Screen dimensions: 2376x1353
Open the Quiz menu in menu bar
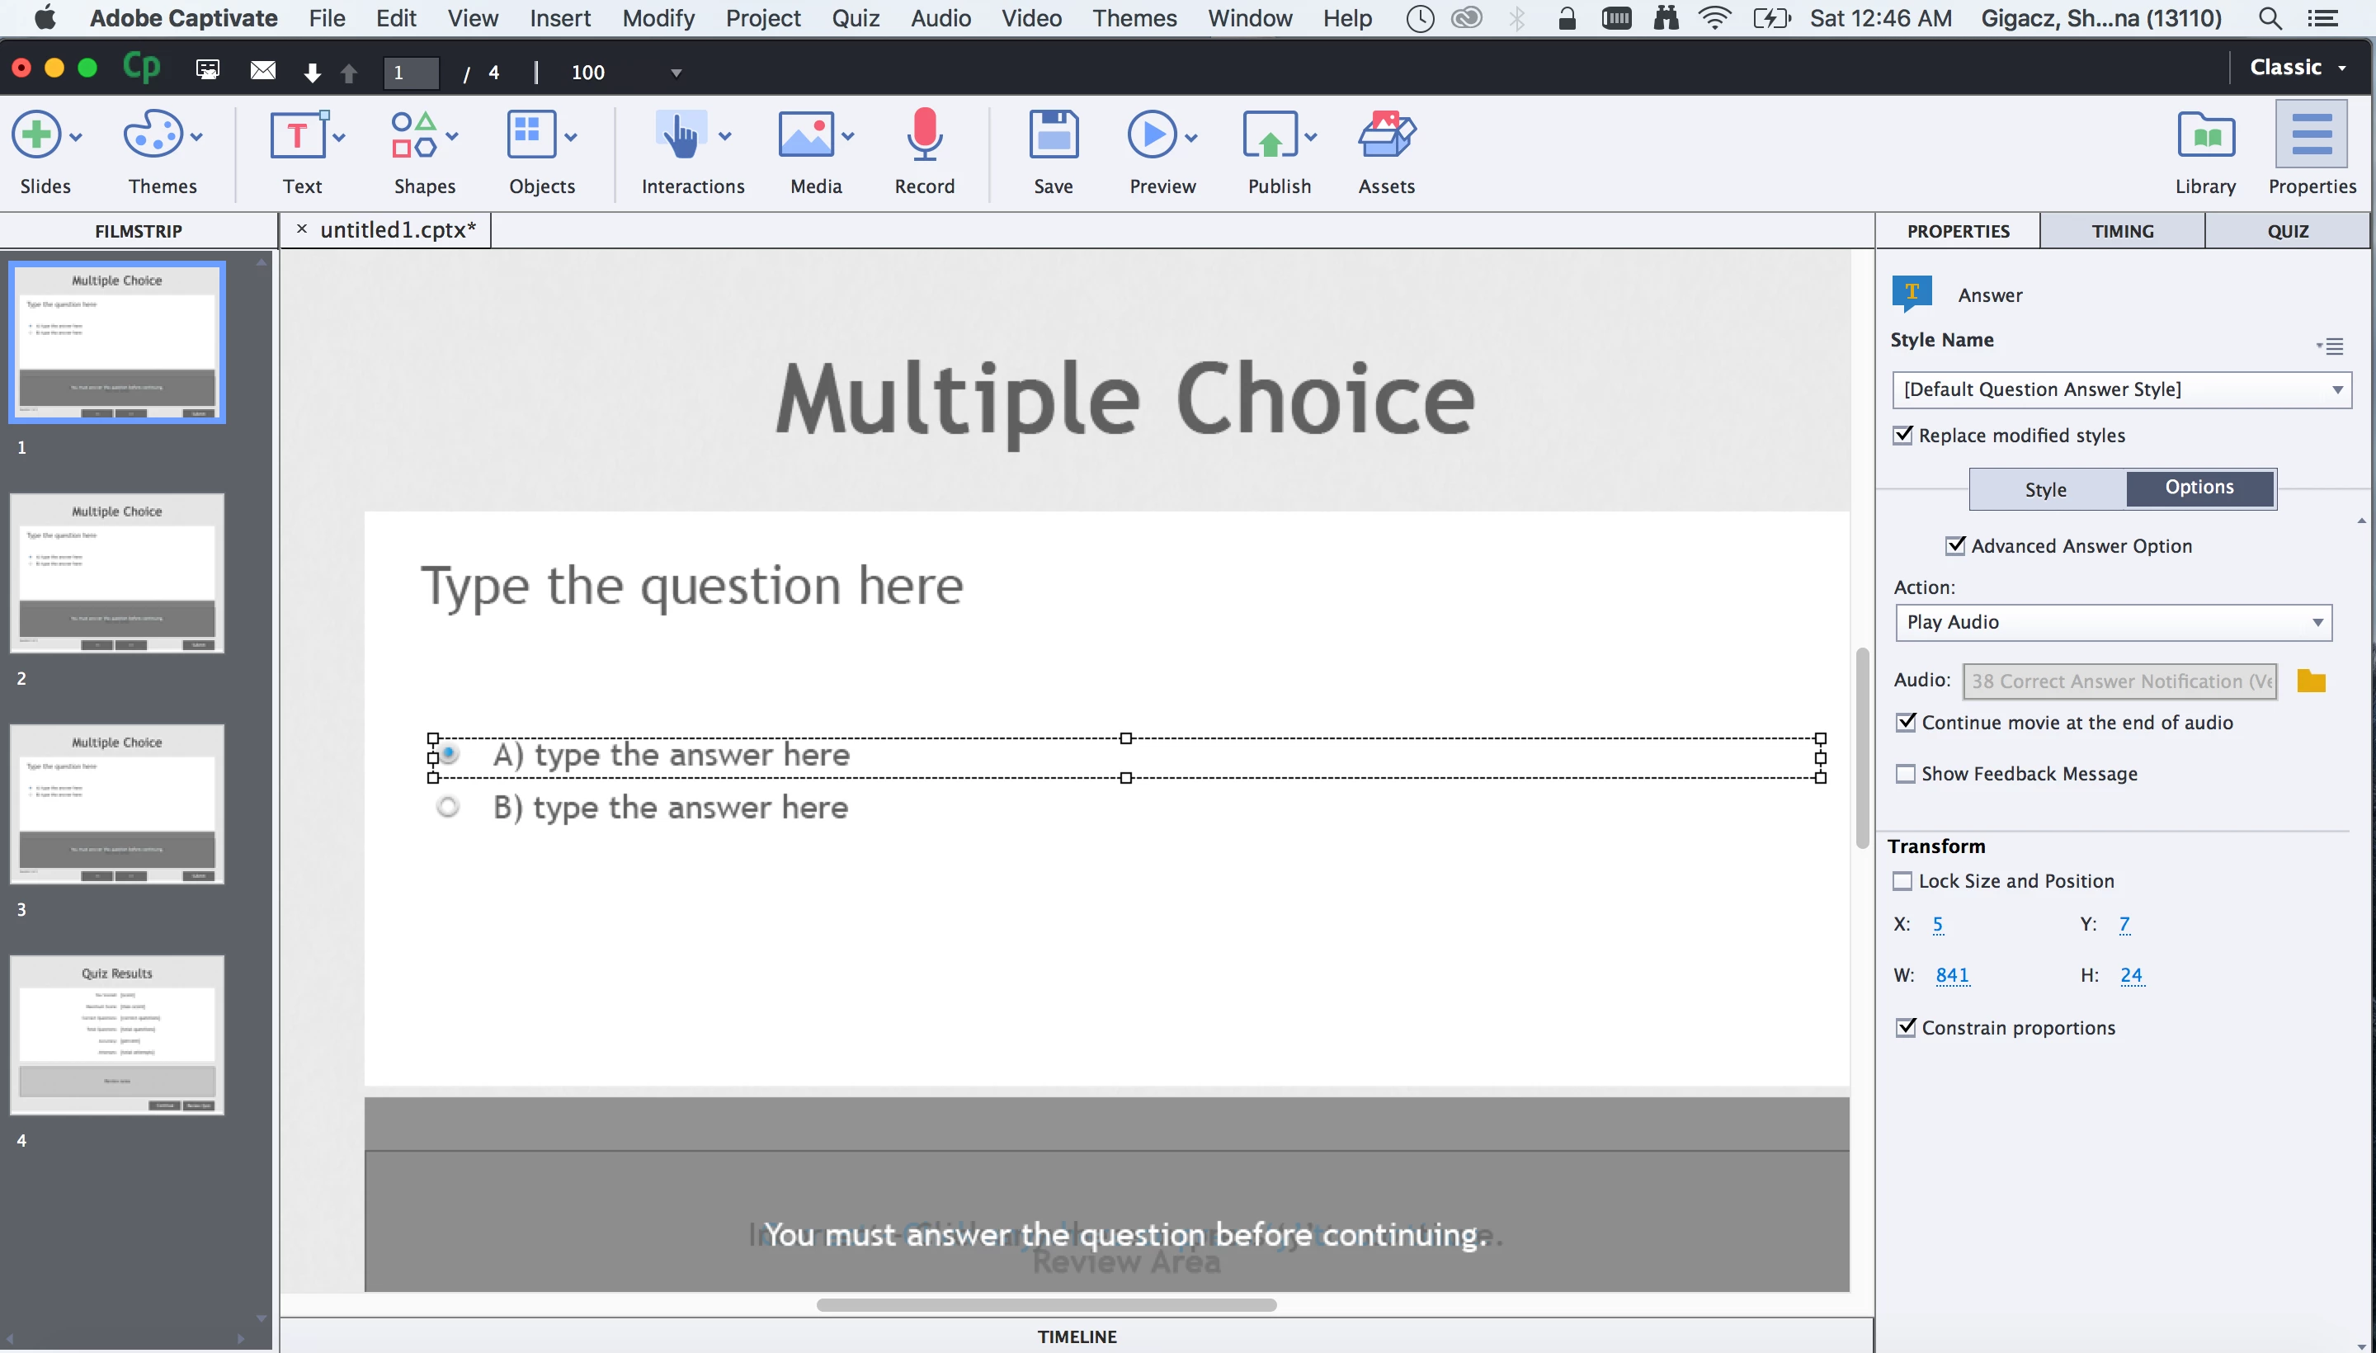[x=855, y=17]
